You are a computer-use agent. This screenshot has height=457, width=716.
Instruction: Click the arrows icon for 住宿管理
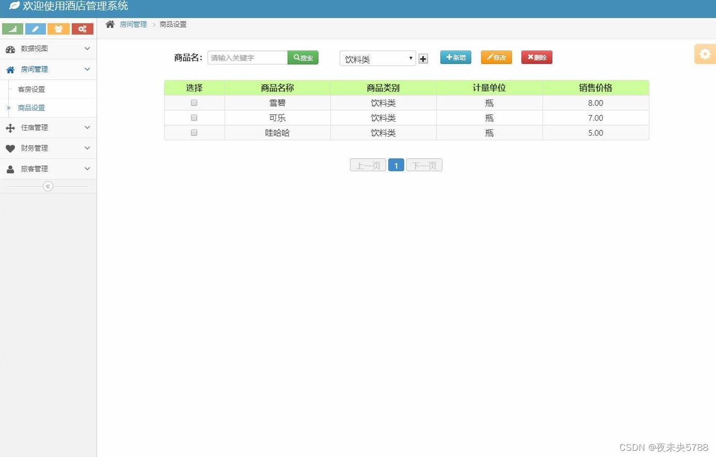(x=10, y=128)
